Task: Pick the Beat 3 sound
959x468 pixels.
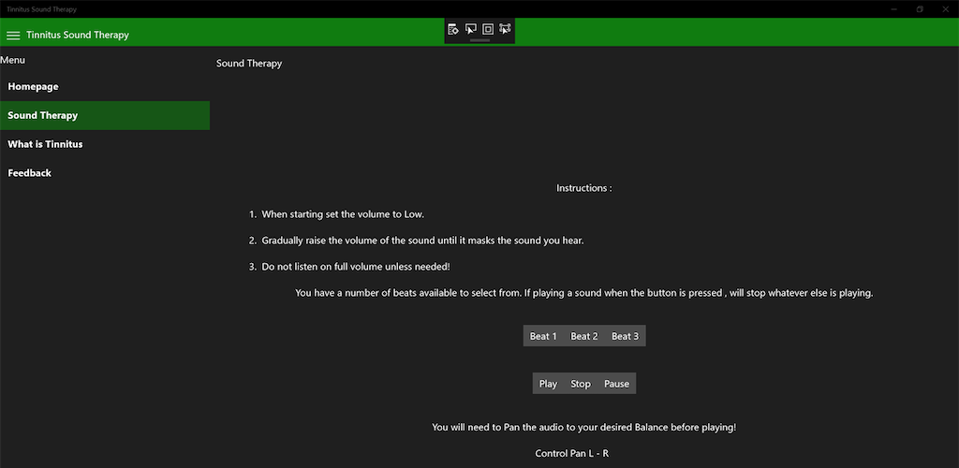Action: tap(625, 337)
